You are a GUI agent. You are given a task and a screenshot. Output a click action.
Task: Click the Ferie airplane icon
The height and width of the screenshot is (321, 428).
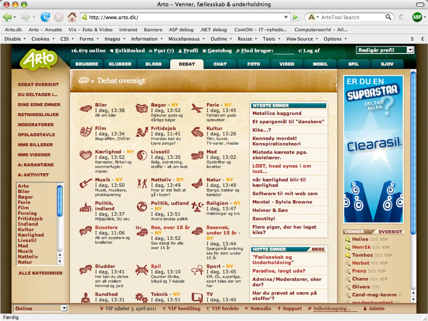tap(197, 108)
